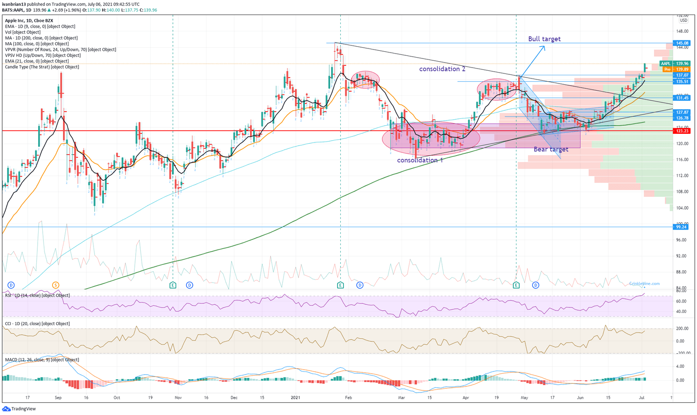Open the late October 2020 earnings 'E' marker
The width and height of the screenshot is (697, 415).
[172, 285]
